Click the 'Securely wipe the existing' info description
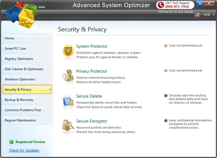This screenshot has height=158, width=217. click(x=188, y=99)
